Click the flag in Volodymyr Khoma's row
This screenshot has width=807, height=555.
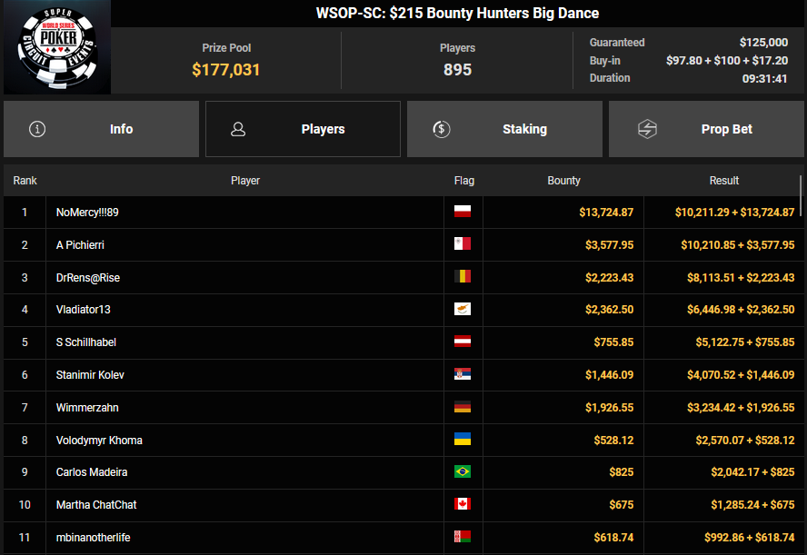pyautogui.click(x=463, y=440)
